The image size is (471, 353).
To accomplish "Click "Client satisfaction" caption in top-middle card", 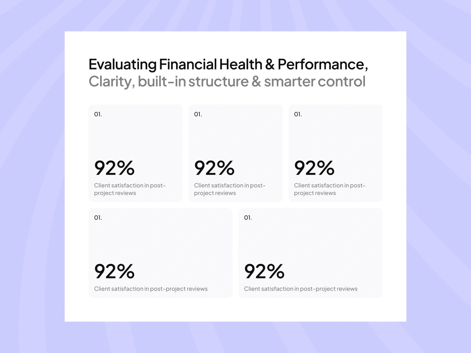I will [230, 189].
